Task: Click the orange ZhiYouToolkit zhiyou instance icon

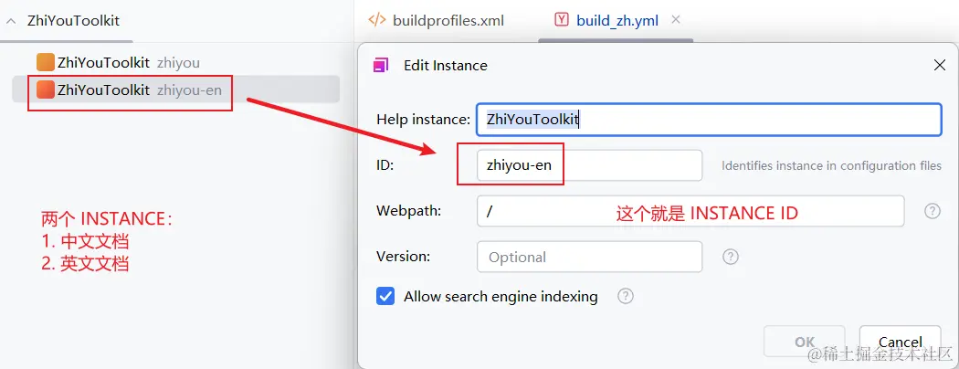Action: 46,62
